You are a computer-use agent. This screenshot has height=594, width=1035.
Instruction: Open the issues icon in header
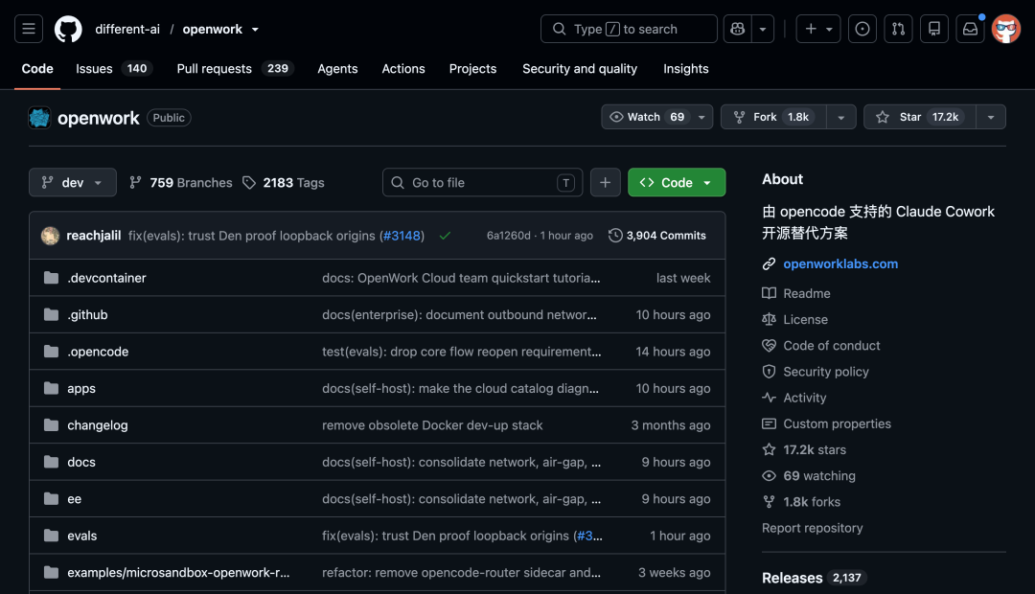[862, 29]
